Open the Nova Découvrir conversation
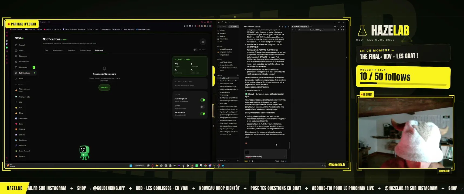The image size is (464, 194). [x=228, y=78]
